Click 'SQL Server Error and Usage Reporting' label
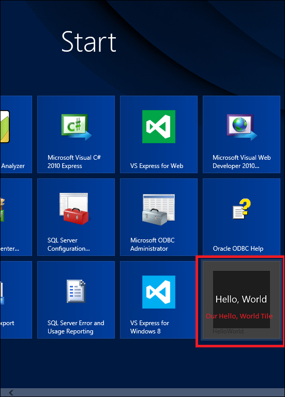Viewport: 285px width, 397px height. tap(76, 327)
